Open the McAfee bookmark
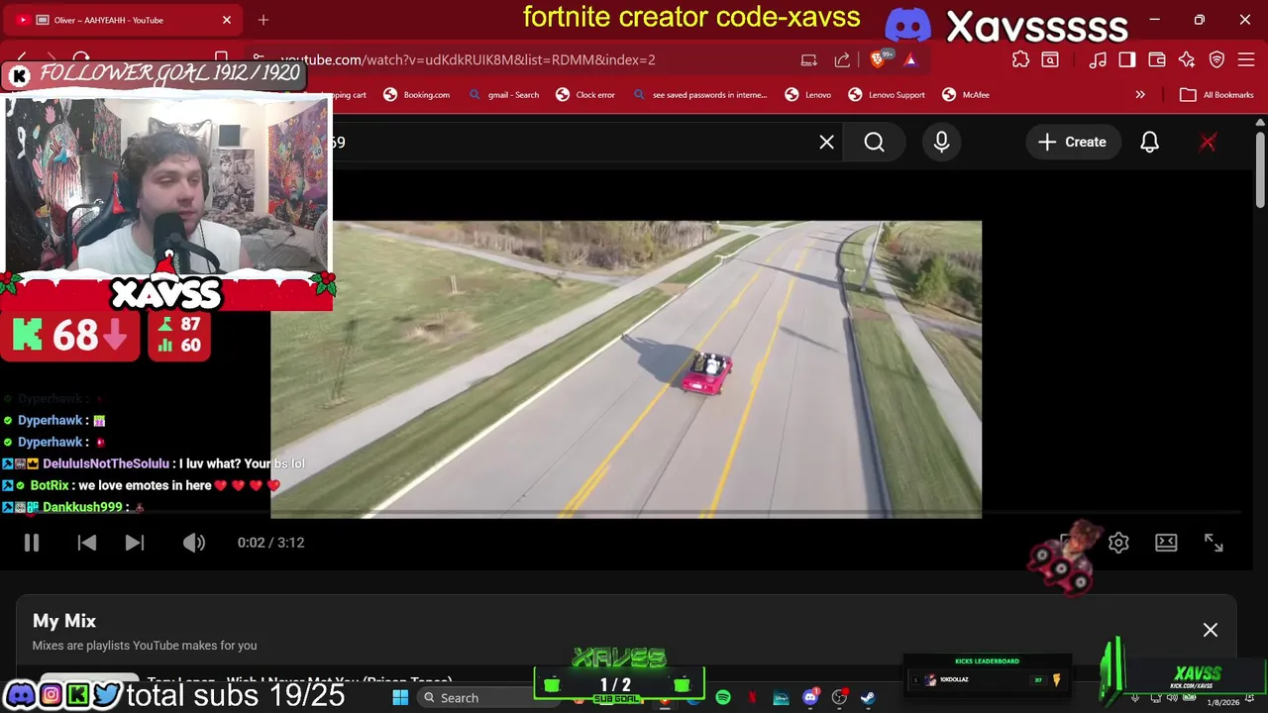Screen dimensions: 1268x713 [966, 95]
